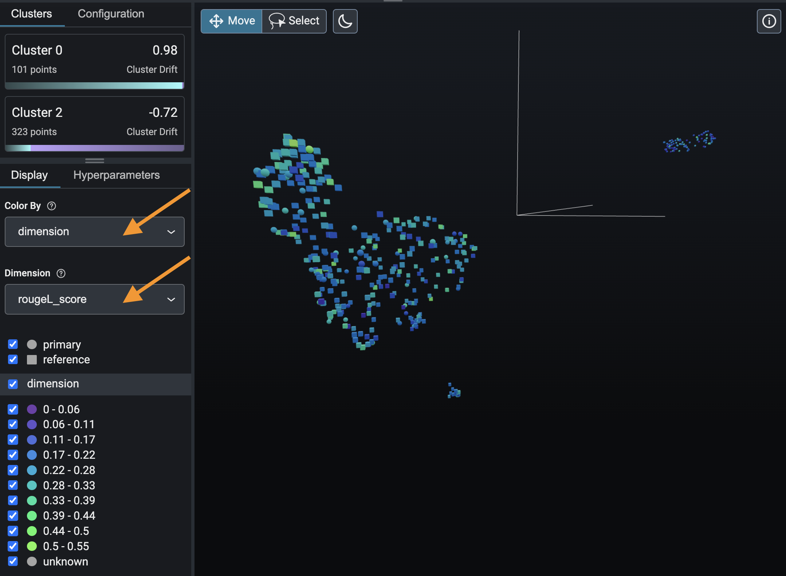Image resolution: width=786 pixels, height=576 pixels.
Task: Click the reference square shape icon
Action: tap(32, 360)
